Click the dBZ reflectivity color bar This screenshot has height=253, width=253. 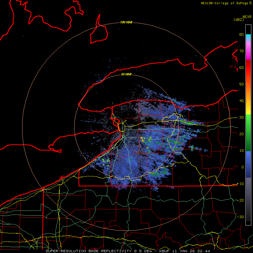coord(248,125)
